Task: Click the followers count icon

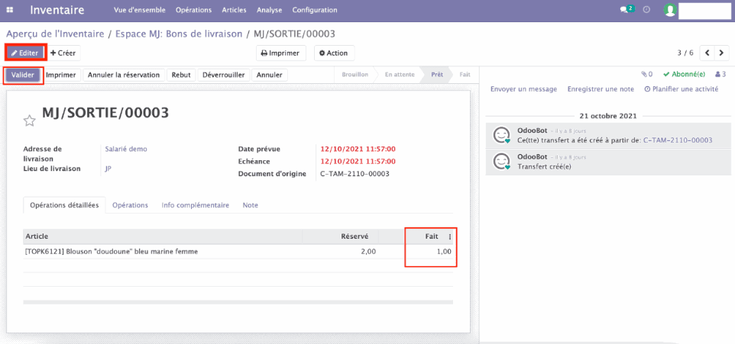Action: tap(720, 75)
